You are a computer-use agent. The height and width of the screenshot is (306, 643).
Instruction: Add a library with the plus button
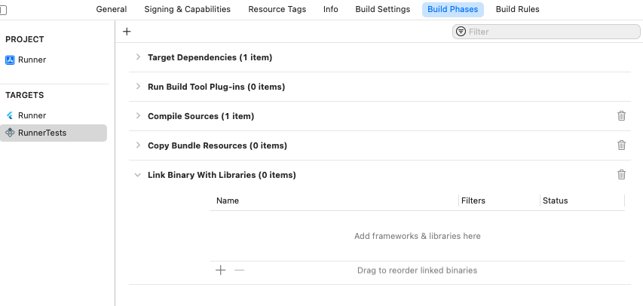click(x=221, y=270)
